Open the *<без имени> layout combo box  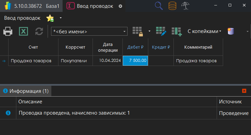tap(89, 31)
